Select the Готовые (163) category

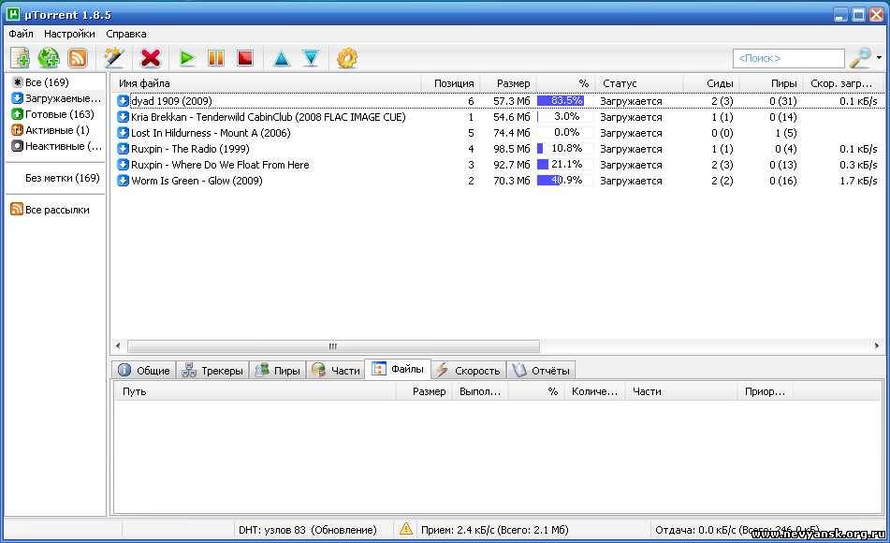coord(53,114)
